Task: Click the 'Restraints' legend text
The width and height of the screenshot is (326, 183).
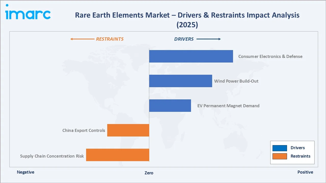Action: pyautogui.click(x=301, y=156)
